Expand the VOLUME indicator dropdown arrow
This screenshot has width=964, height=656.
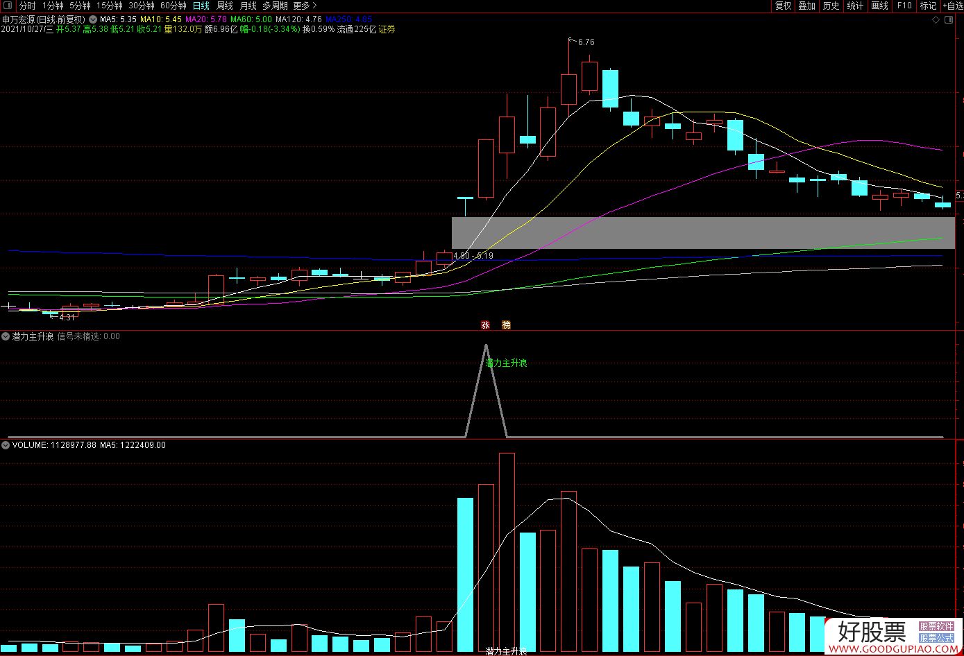point(6,445)
